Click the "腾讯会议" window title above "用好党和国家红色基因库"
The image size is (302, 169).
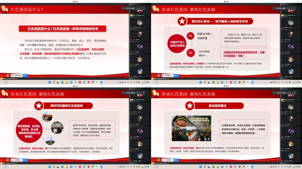(75, 86)
